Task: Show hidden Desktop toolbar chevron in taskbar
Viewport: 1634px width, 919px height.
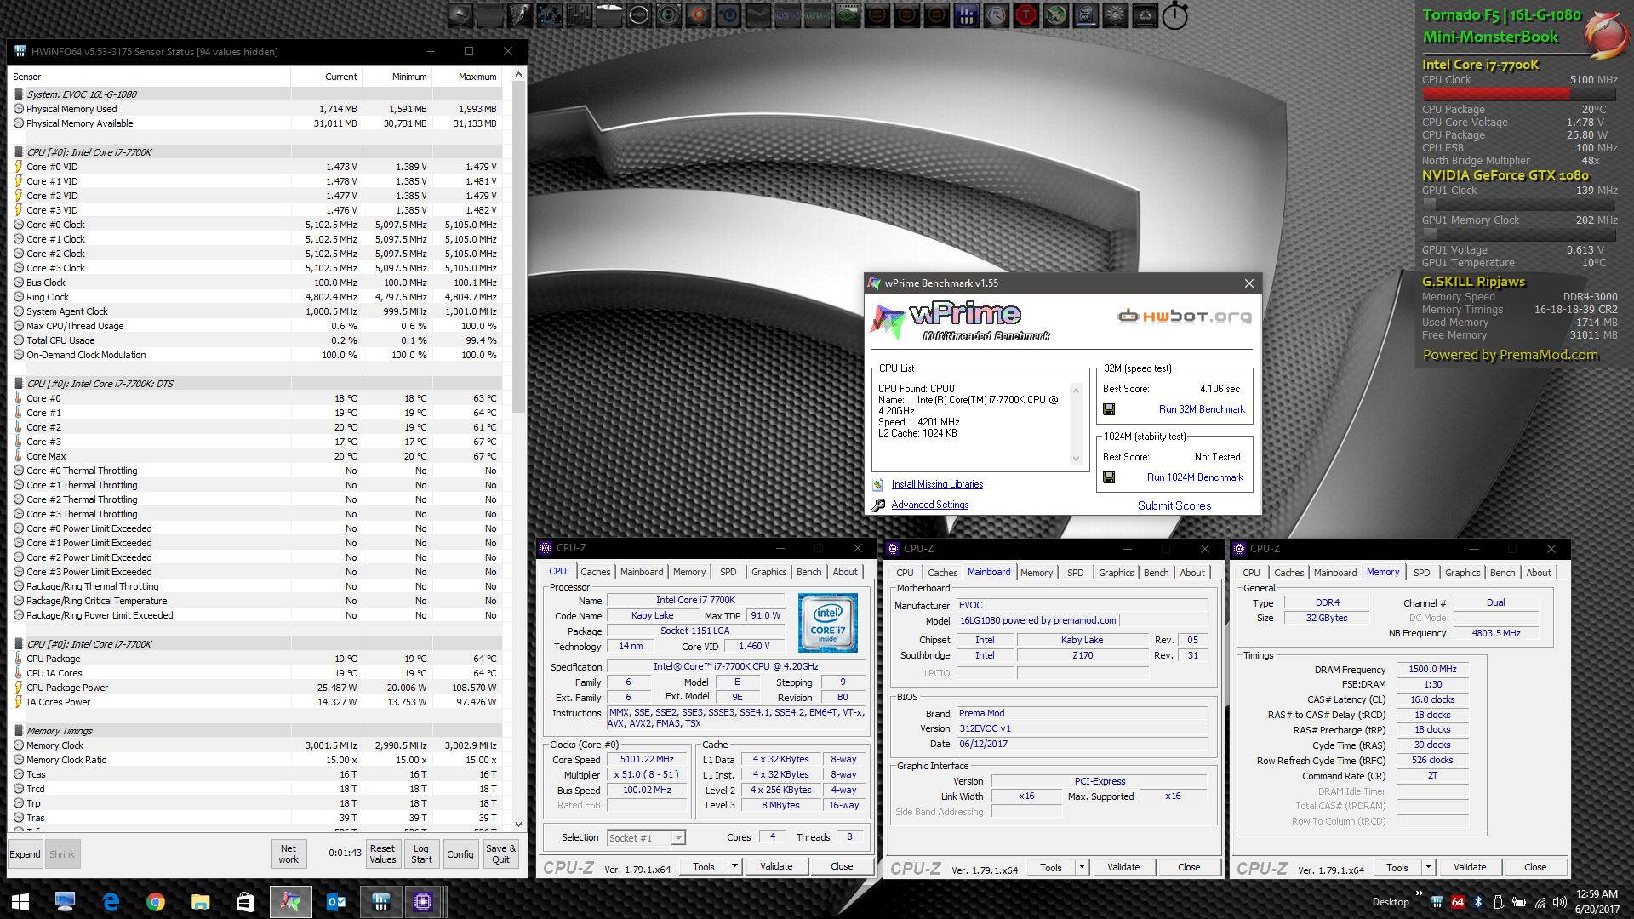Action: (x=1419, y=893)
